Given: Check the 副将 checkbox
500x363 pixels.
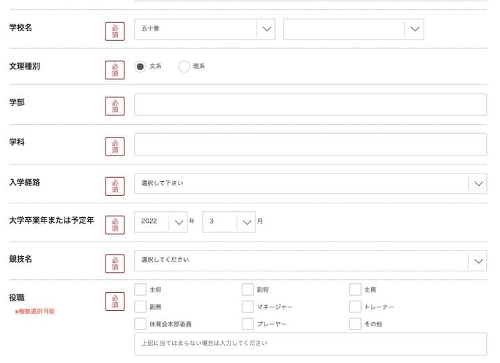Looking at the screenshot, I should click(x=248, y=289).
